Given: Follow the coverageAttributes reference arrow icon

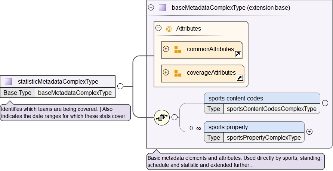Looking at the screenshot, I should point(240,78).
